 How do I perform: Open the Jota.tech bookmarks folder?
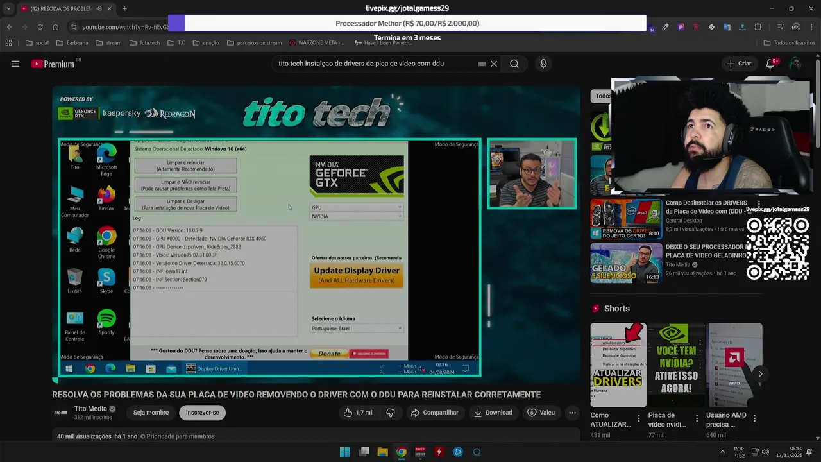[144, 43]
